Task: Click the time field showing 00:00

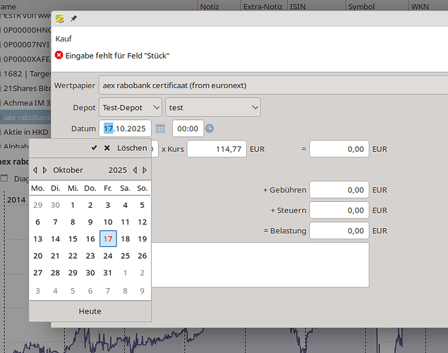Action: (x=188, y=128)
